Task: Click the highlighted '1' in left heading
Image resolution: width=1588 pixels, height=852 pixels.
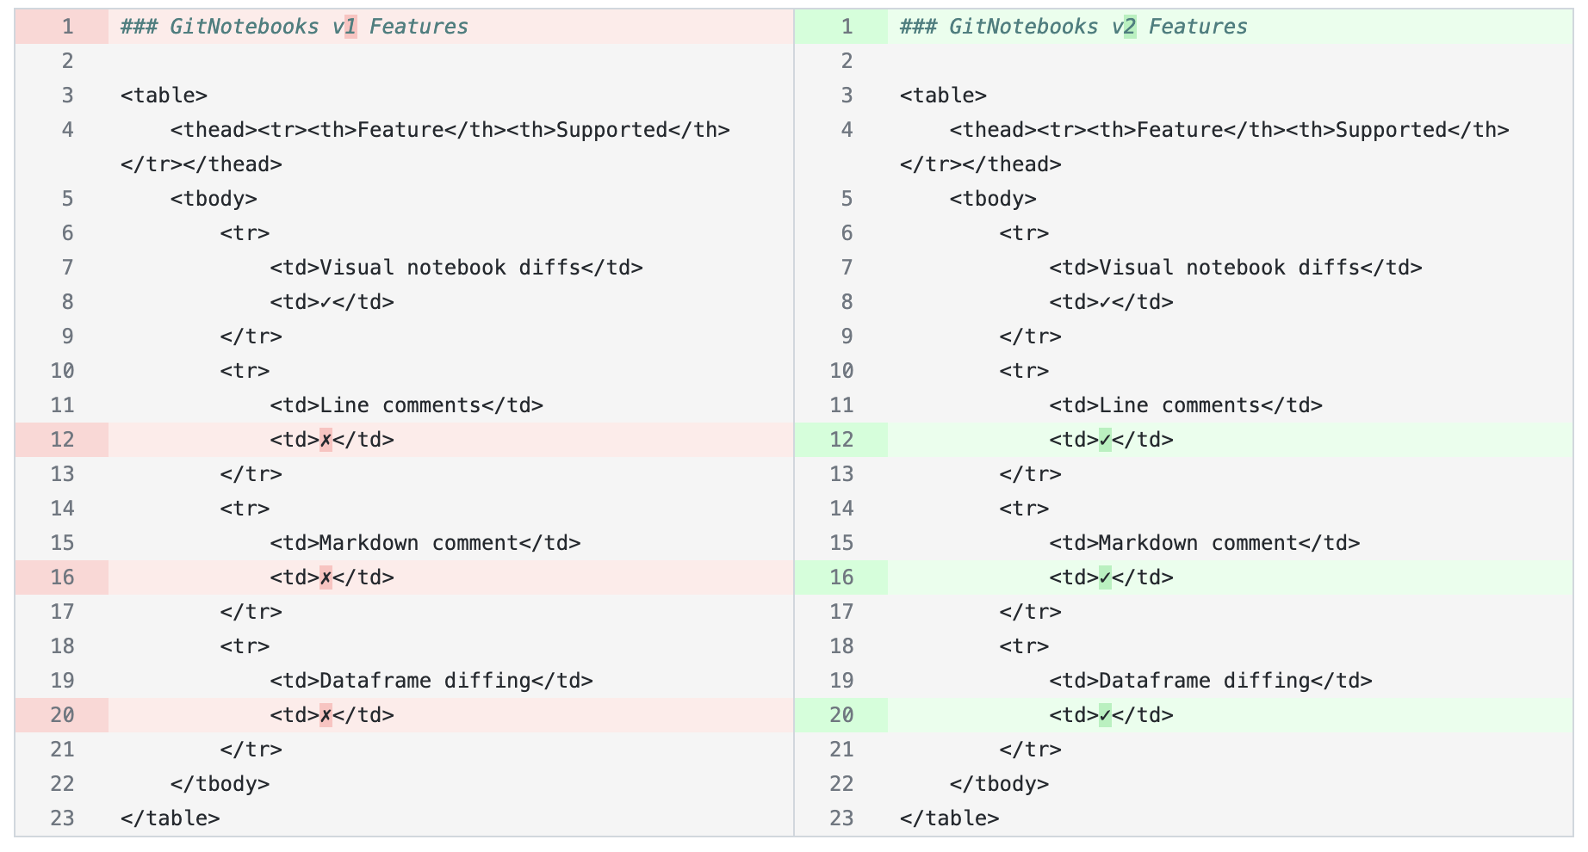Action: point(350,27)
